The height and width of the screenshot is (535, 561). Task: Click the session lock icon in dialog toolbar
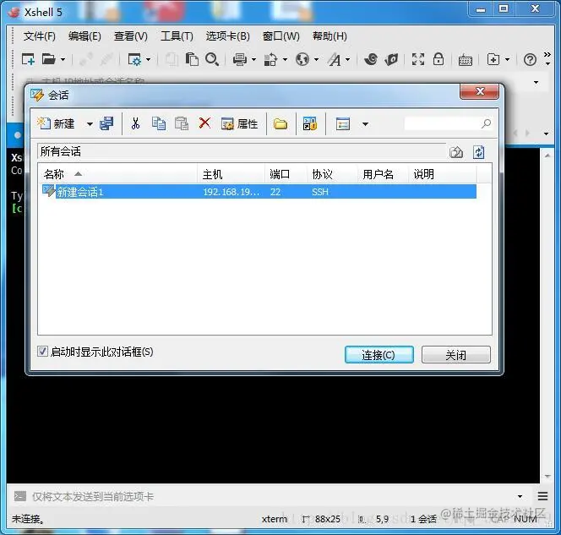[x=310, y=124]
